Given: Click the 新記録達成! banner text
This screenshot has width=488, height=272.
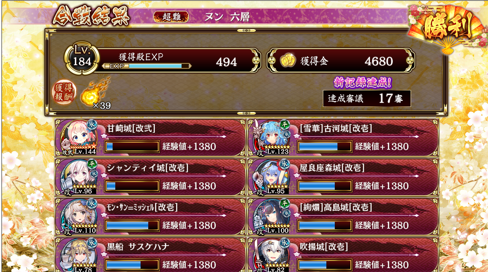Looking at the screenshot, I should click(x=363, y=82).
